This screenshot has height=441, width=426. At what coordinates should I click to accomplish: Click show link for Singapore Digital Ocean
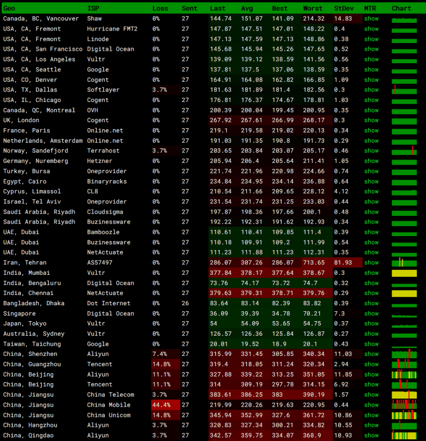point(371,313)
